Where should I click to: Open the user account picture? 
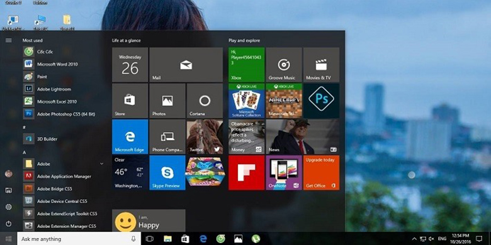pyautogui.click(x=9, y=174)
